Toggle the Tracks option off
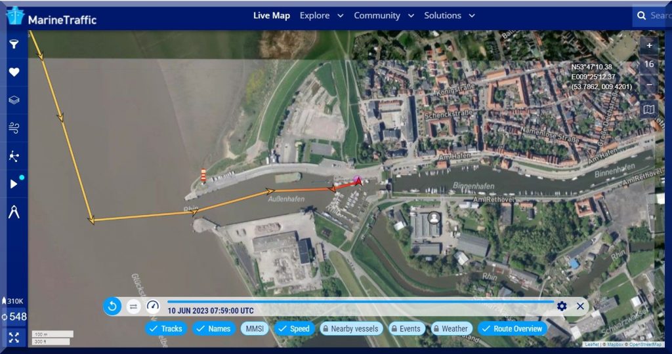Image resolution: width=672 pixels, height=354 pixels. (x=165, y=328)
